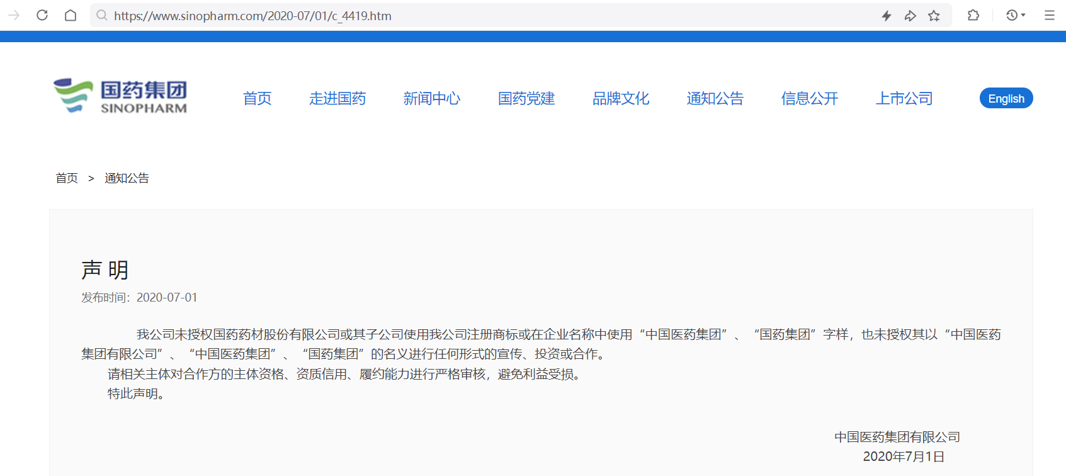
Task: Click the 中国医药集团有限公司 signature text
Action: pyautogui.click(x=897, y=437)
